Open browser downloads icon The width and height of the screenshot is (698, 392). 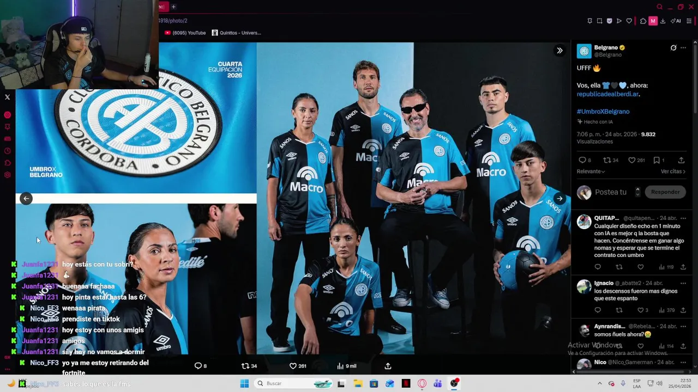point(663,21)
